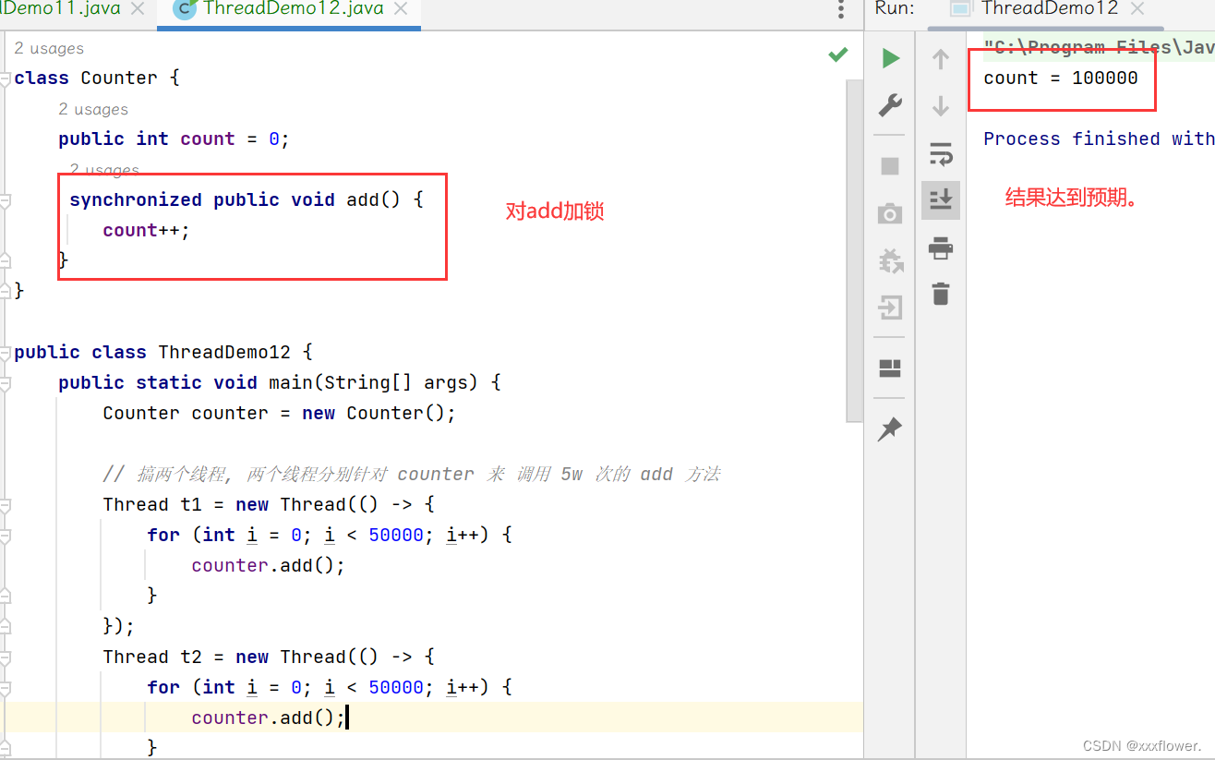The width and height of the screenshot is (1215, 760).
Task: Click the attach debugger bug icon
Action: (890, 261)
